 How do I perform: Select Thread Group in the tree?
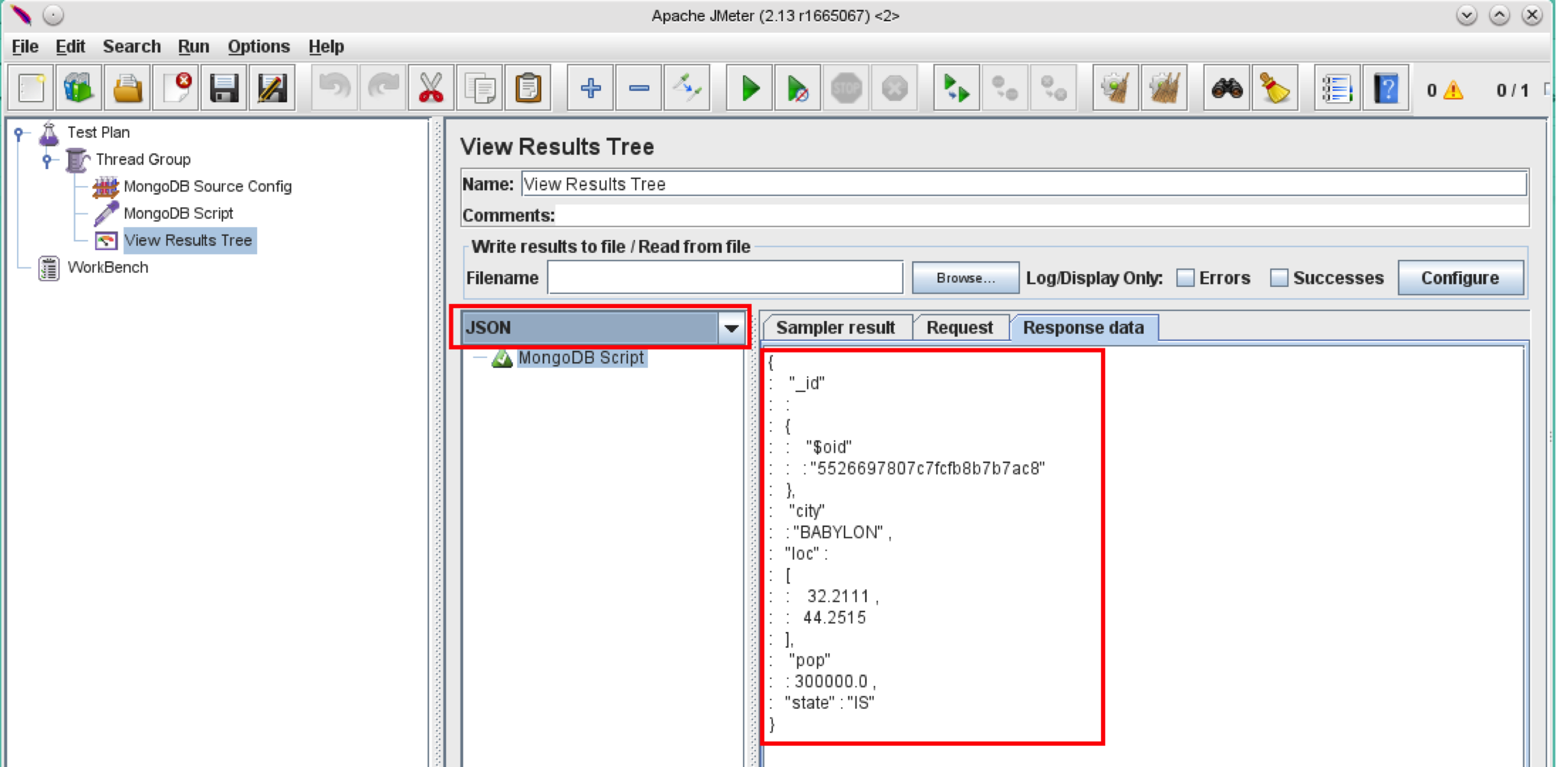(143, 160)
